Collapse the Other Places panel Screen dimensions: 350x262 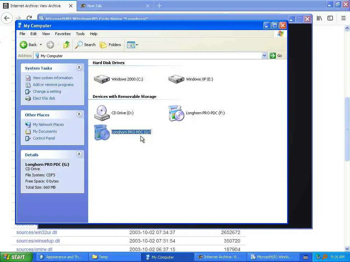click(79, 115)
